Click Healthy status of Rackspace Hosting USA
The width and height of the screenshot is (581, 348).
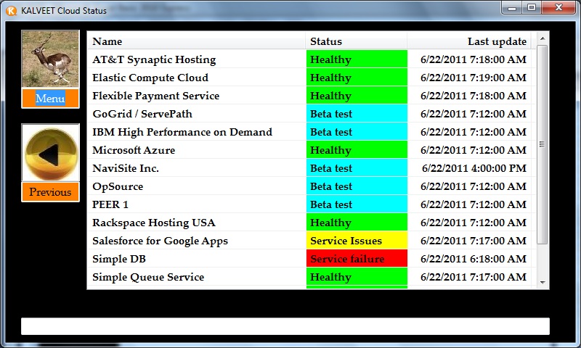pyautogui.click(x=357, y=223)
